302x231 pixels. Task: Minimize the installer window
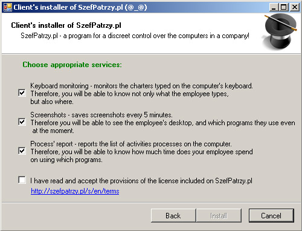click(274, 7)
